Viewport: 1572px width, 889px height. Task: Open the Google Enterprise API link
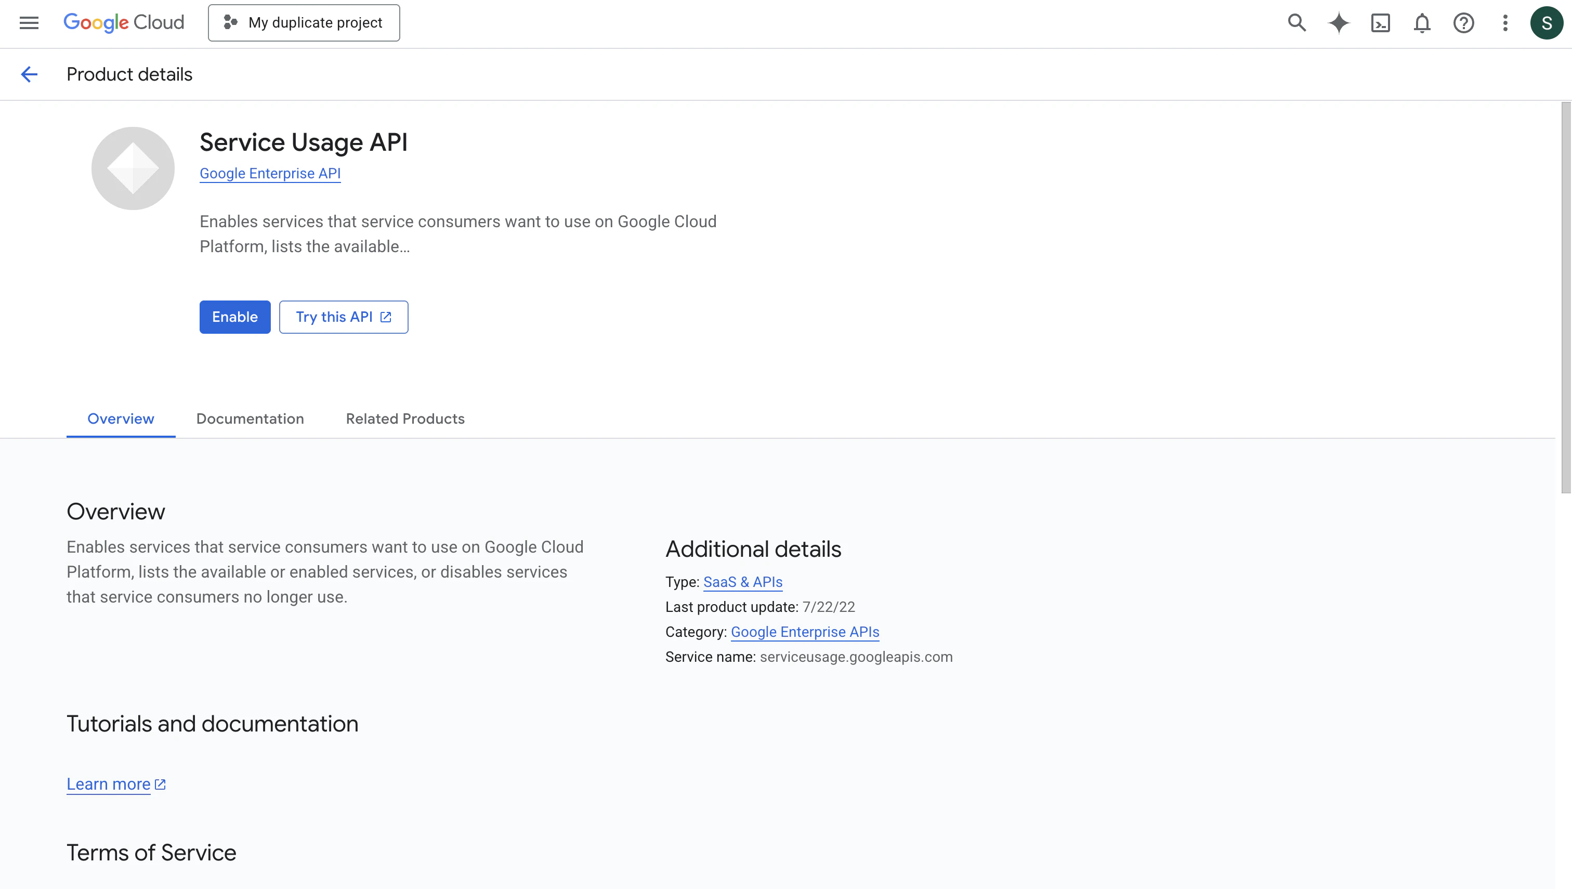coord(270,174)
